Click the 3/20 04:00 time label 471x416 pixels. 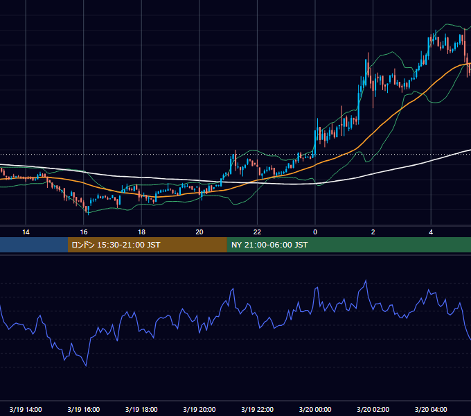coord(431,409)
